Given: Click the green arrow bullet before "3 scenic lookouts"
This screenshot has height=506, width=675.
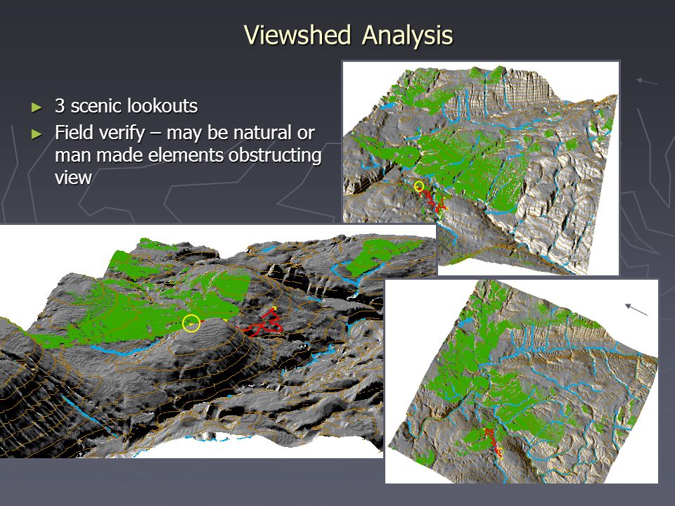Looking at the screenshot, I should point(37,107).
